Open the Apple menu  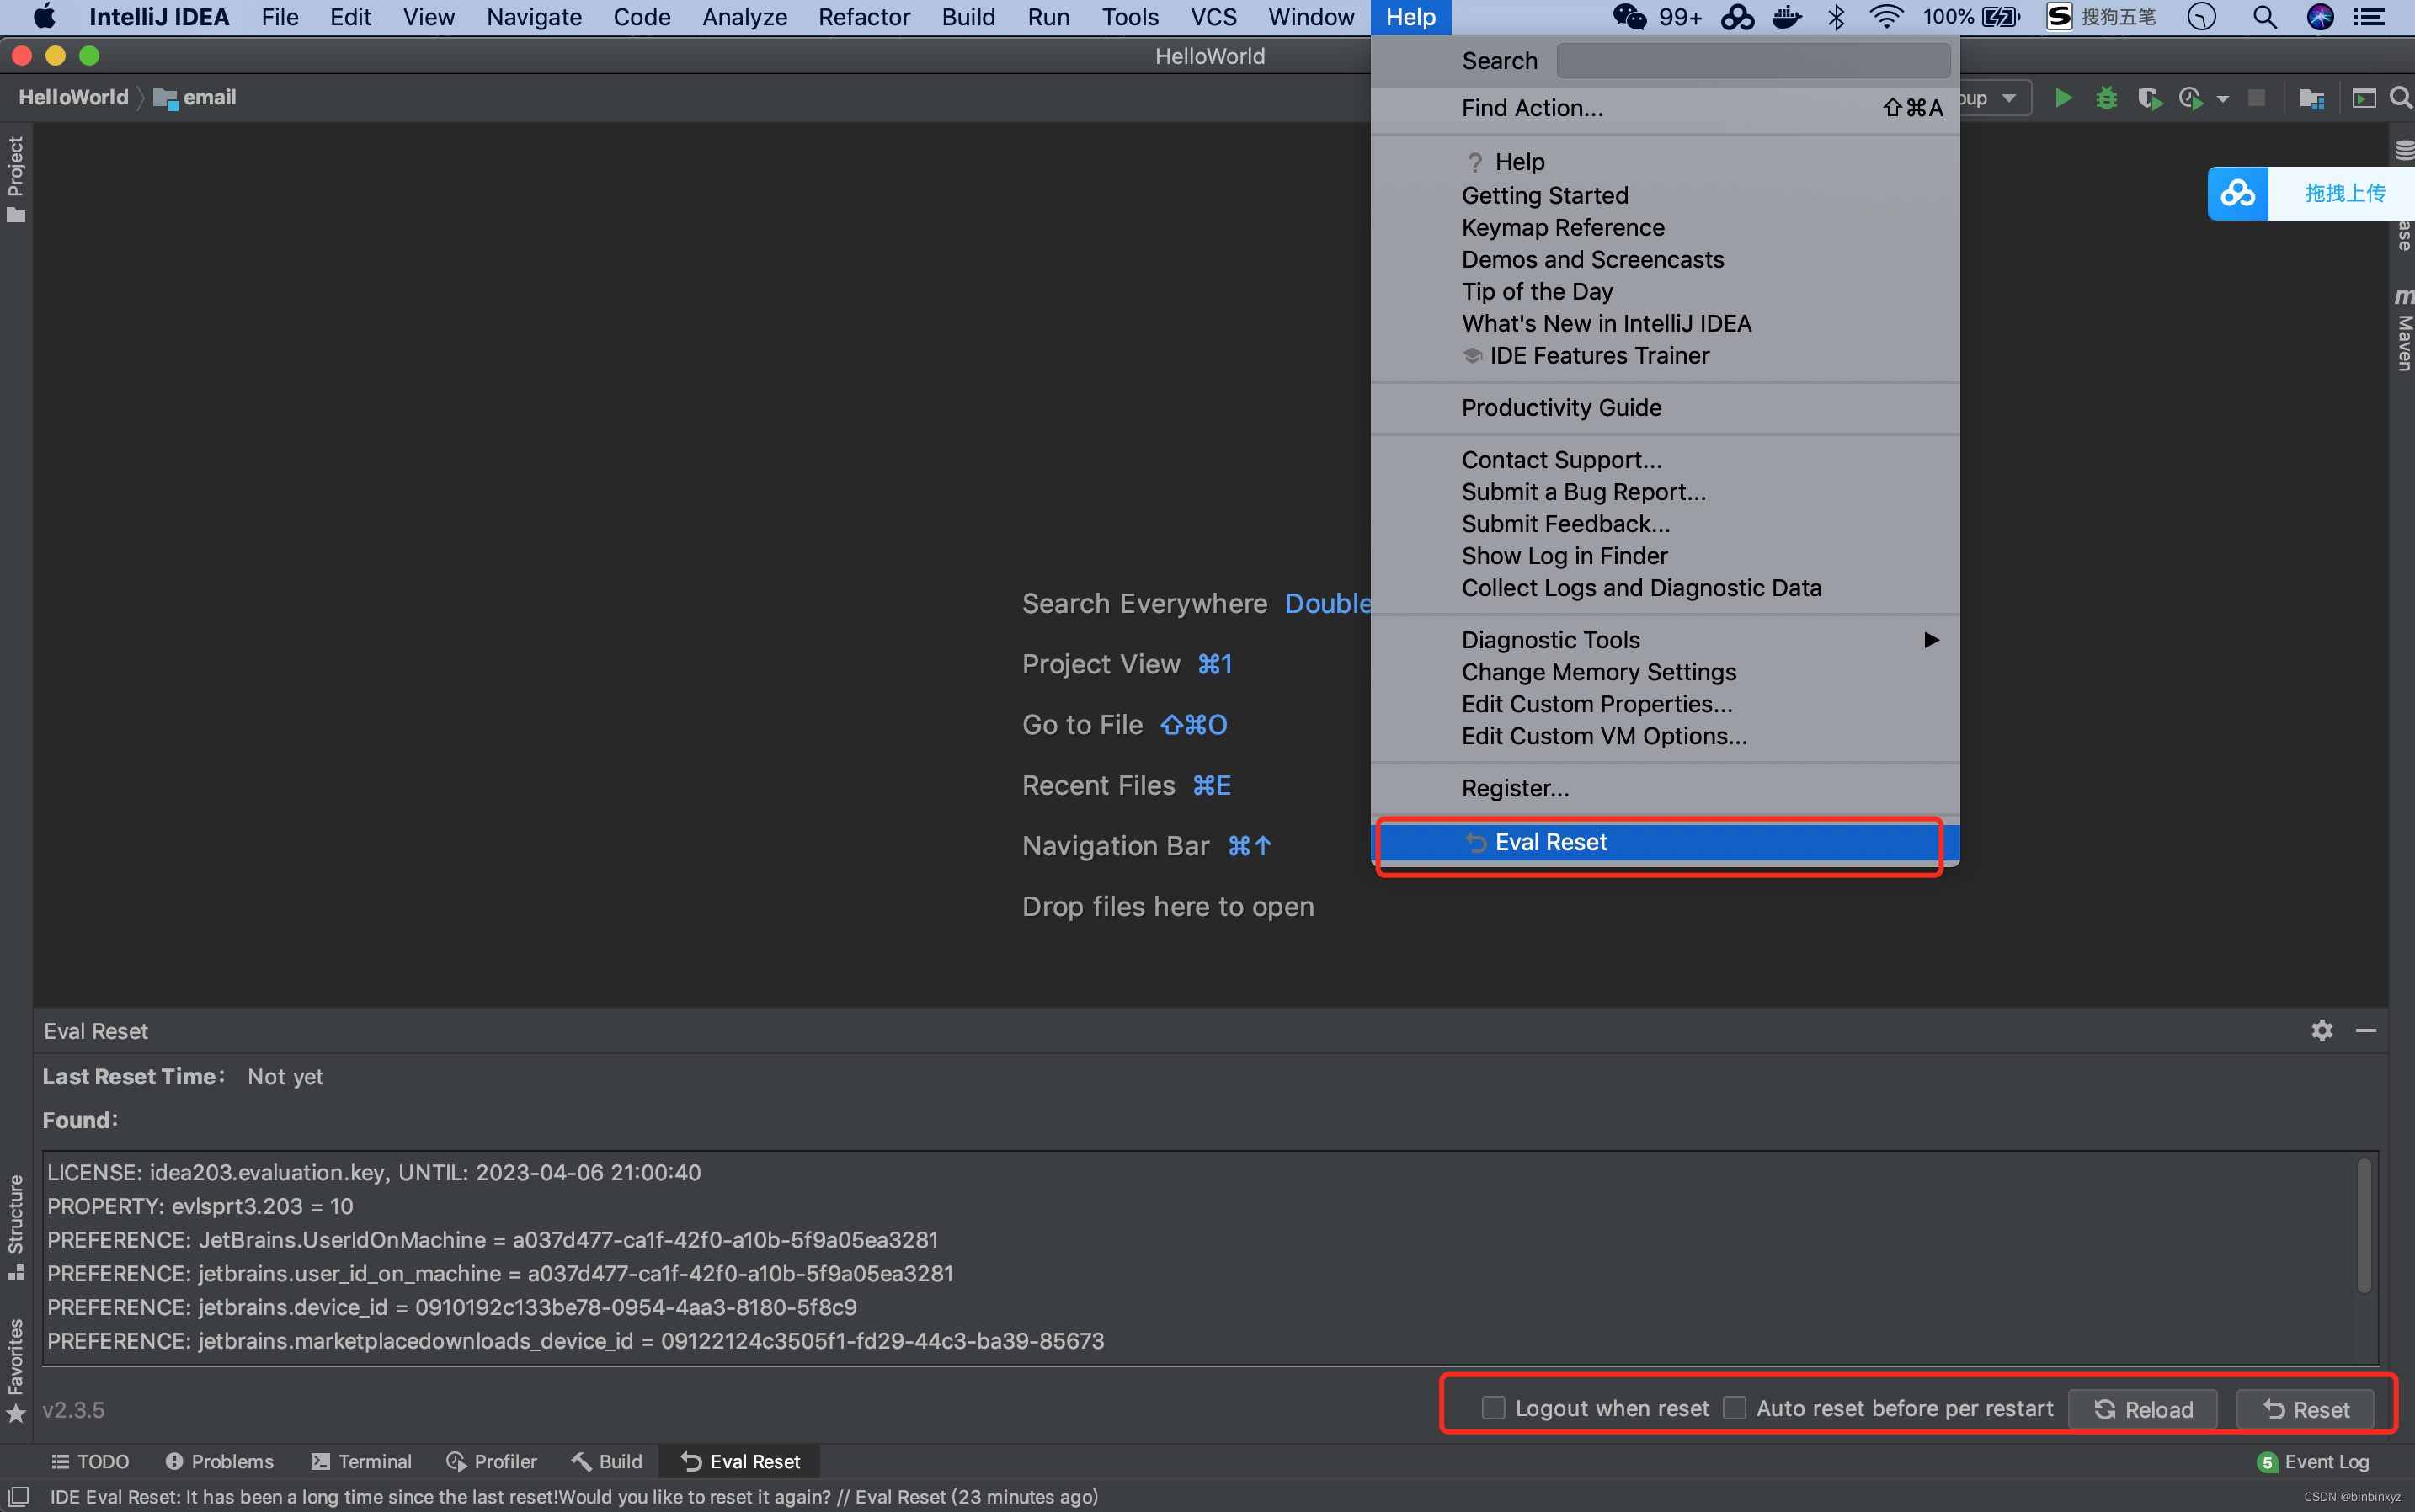tap(44, 17)
